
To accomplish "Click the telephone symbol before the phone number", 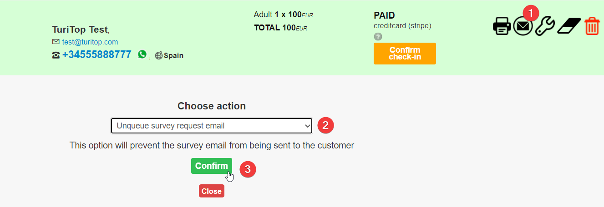I will click(56, 55).
